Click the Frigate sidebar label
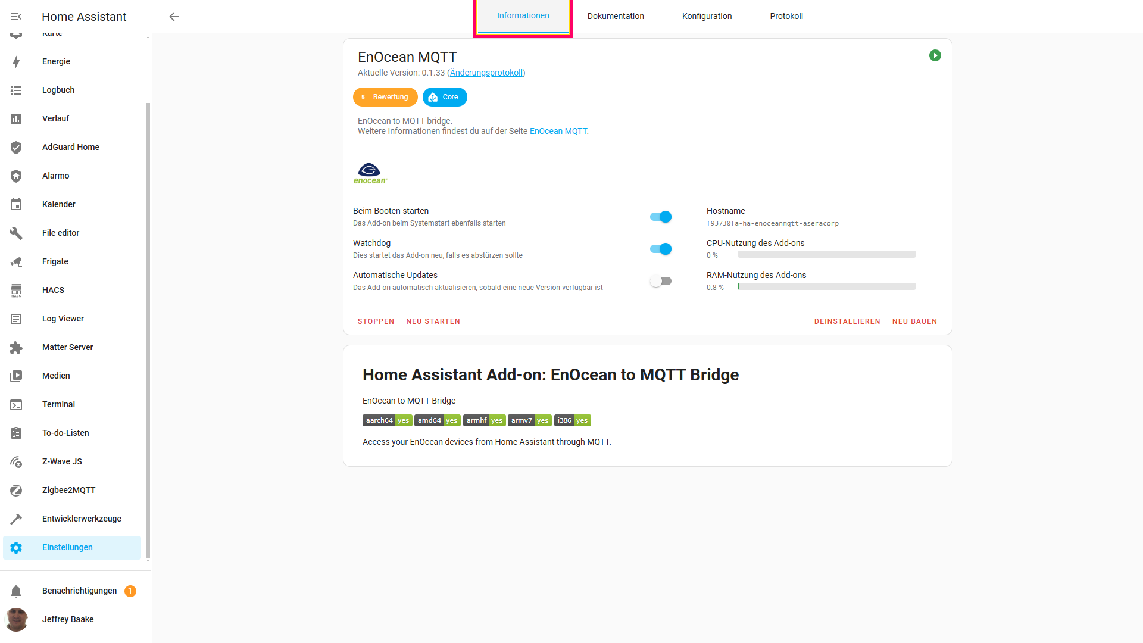Screen dimensions: 1143x643 point(55,261)
